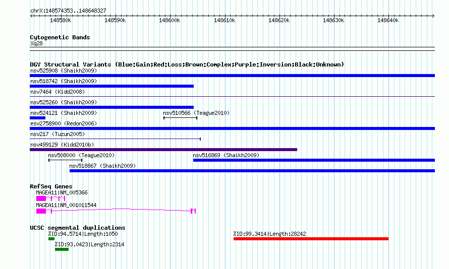Open the nsv7464 (Kidd2008) label
Screen dimensions: 449x269
tap(58, 92)
